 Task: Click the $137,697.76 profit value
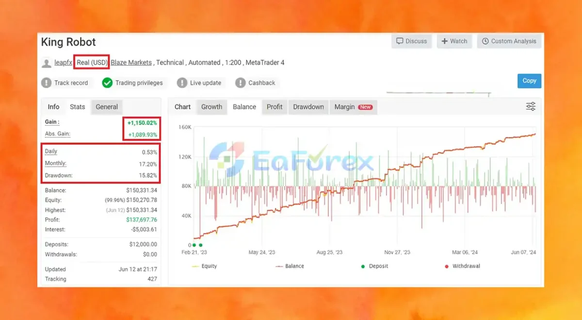pos(141,220)
